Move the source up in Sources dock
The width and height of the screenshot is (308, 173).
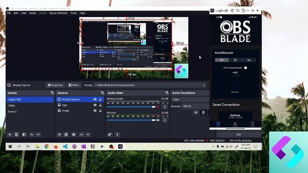[x=81, y=135]
